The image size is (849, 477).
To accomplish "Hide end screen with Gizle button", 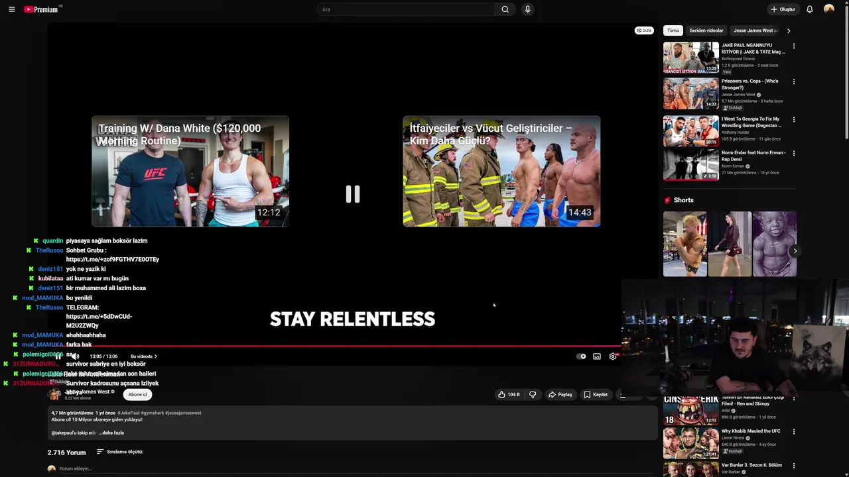I will tap(644, 30).
